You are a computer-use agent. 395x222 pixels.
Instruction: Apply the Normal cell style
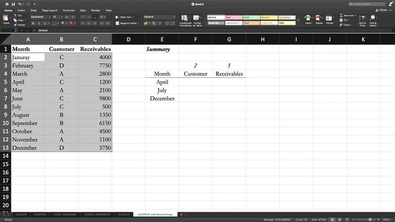click(x=216, y=17)
